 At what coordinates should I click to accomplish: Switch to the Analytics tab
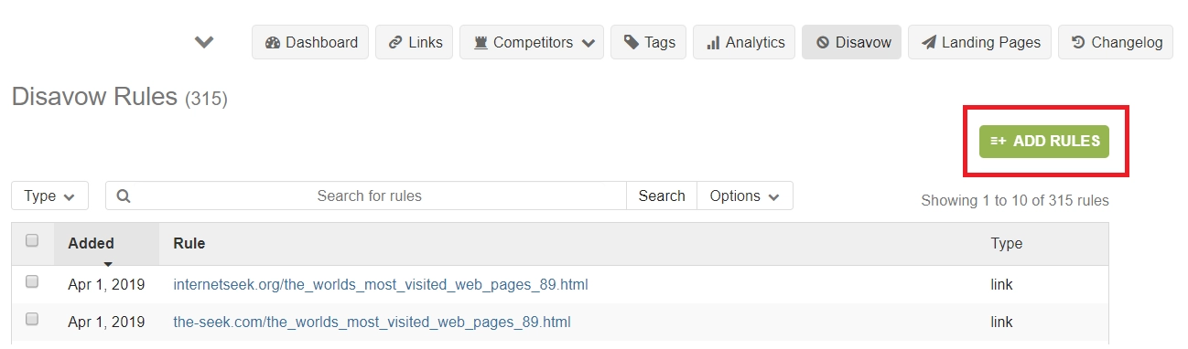745,42
